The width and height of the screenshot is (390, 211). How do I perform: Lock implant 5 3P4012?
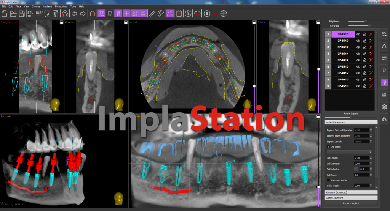click(364, 60)
